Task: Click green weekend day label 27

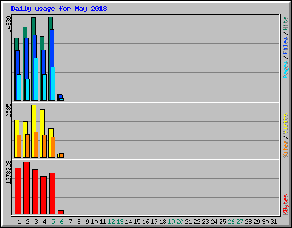Action: 240,222
